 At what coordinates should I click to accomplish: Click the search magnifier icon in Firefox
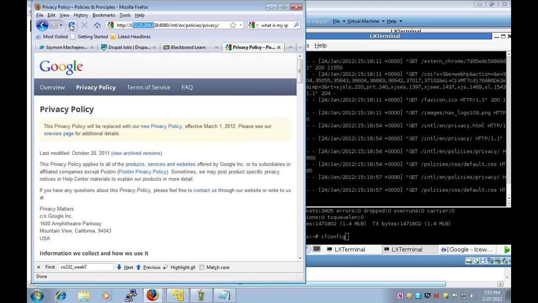click(296, 25)
